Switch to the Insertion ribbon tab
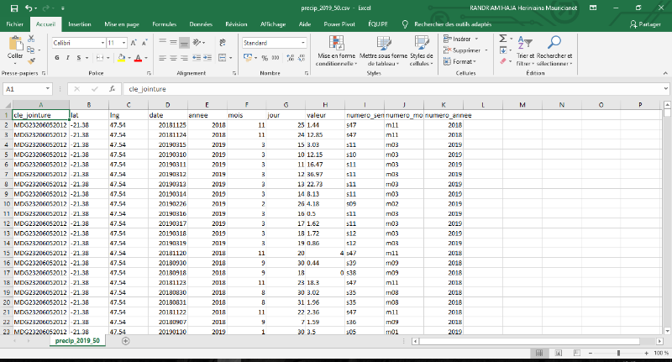The width and height of the screenshot is (672, 362). click(x=80, y=24)
